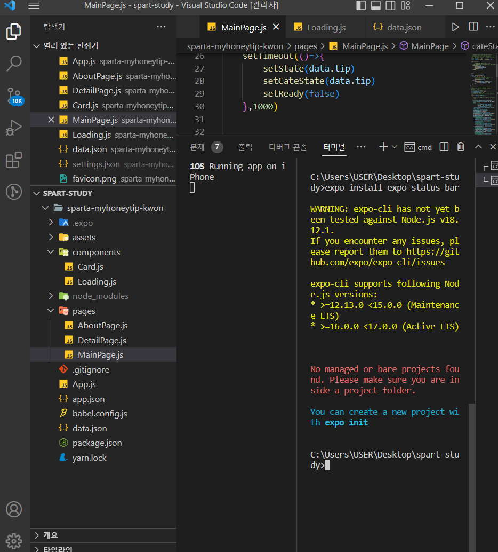Open the Manage gear settings icon
Viewport: 498px width, 552px height.
(x=14, y=541)
